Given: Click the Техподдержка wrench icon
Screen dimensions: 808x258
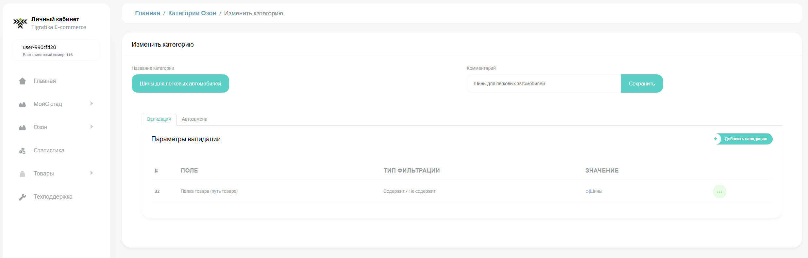Looking at the screenshot, I should pyautogui.click(x=22, y=197).
